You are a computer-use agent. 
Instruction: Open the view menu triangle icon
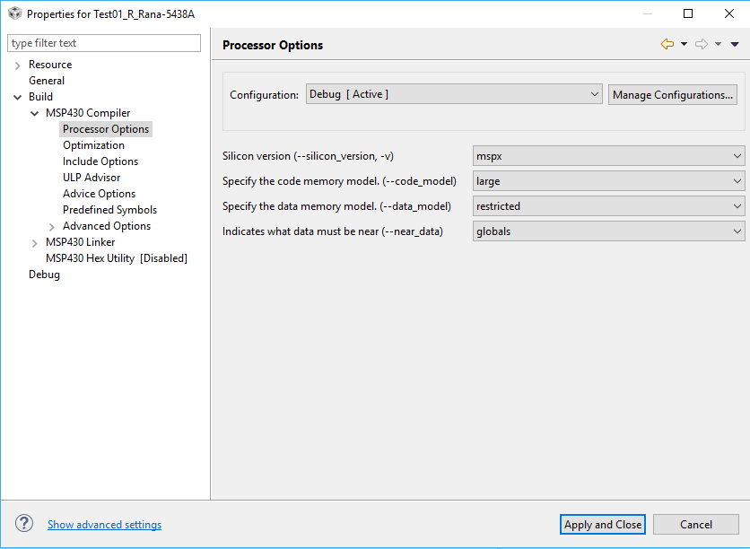[735, 44]
